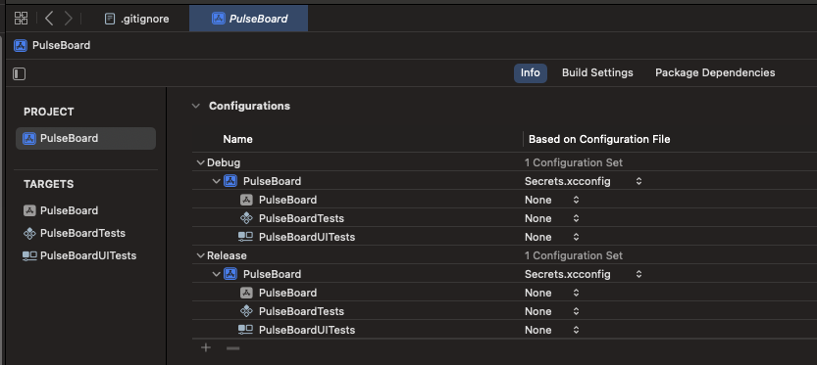
Task: Click the PulseBoard project icon in breadcrumb
Action: [x=21, y=45]
